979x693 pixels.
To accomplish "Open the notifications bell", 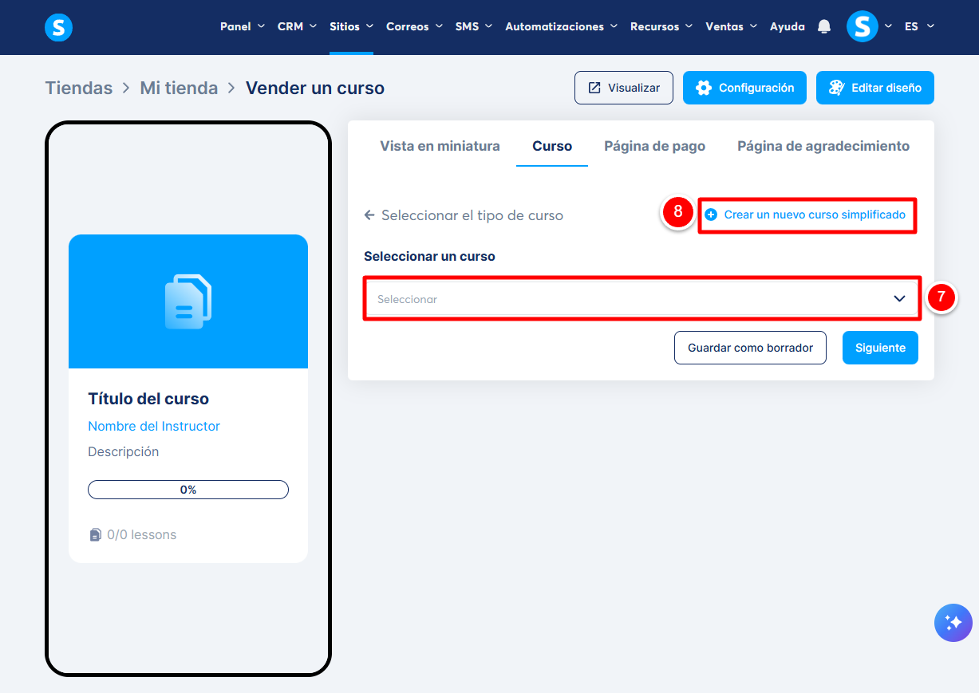I will pos(824,26).
